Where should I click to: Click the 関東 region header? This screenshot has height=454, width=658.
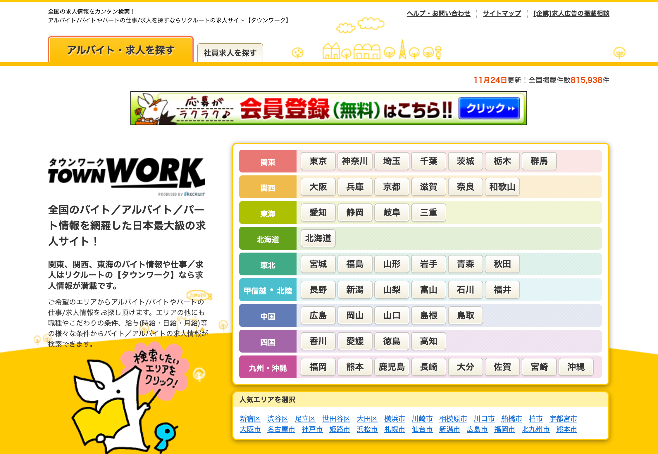[x=268, y=162]
